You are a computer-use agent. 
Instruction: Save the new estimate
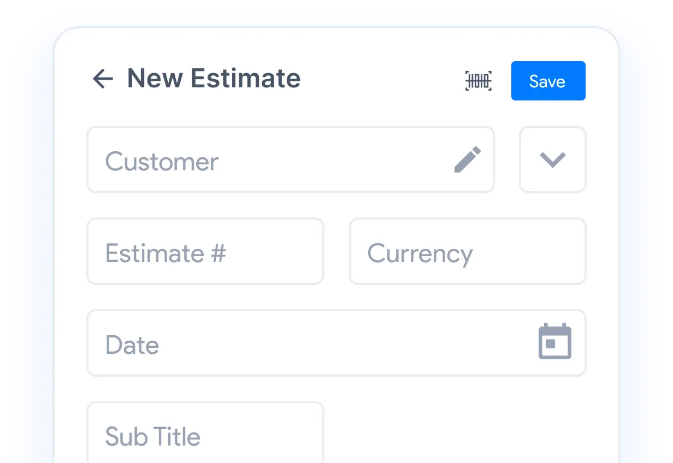[x=548, y=81]
